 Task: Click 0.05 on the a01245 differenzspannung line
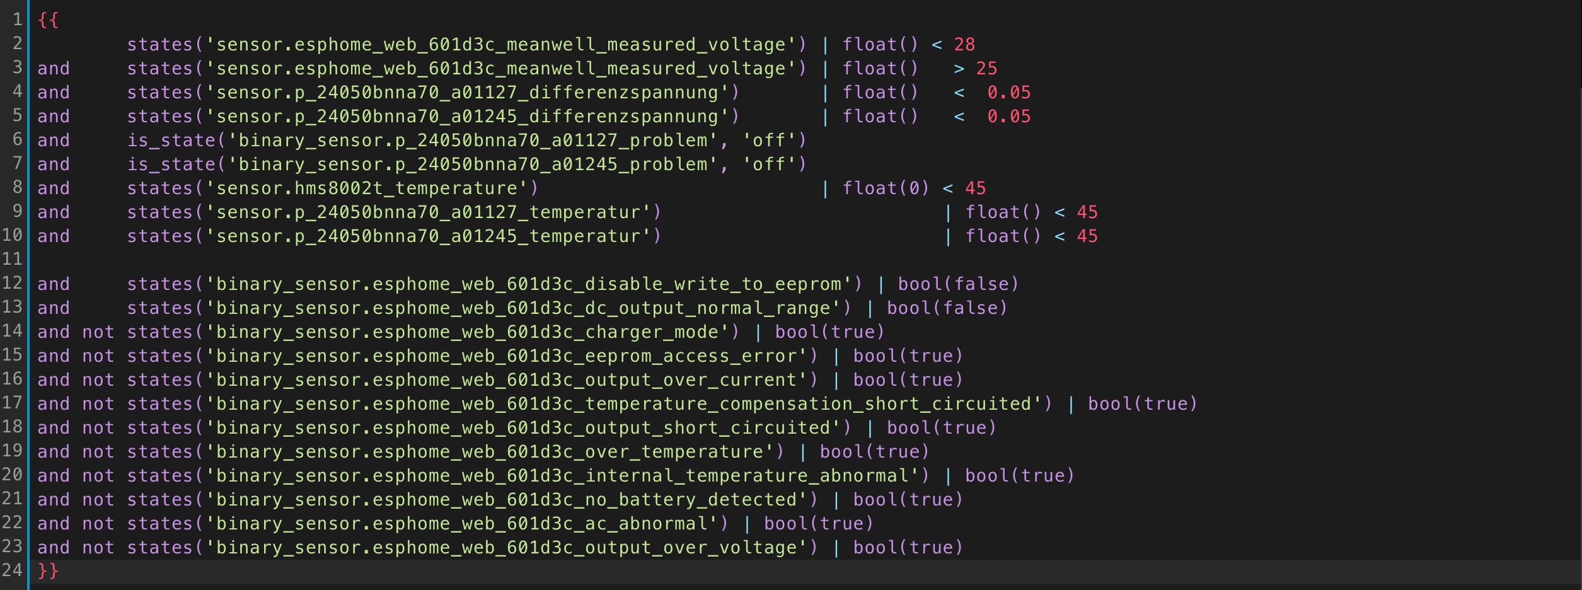pyautogui.click(x=1008, y=117)
